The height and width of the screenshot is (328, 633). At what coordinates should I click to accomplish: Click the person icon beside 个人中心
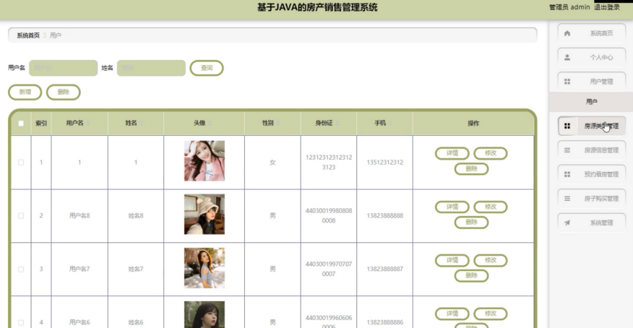(567, 57)
